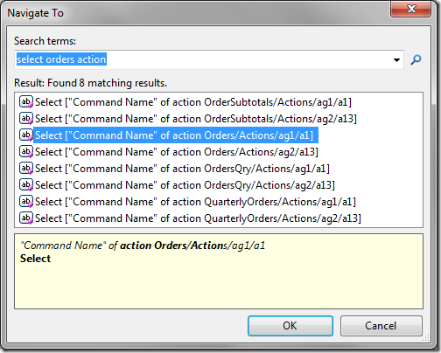Click icon beside QuarterlyOrders ag1/a1 result
Viewport: 441px width, 353px height.
click(26, 202)
